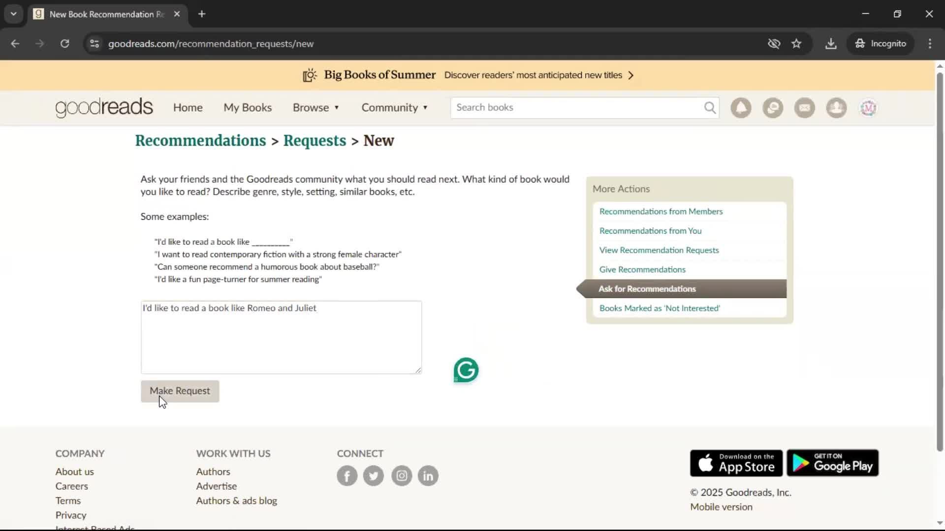Screen dimensions: 945x531
Task: Expand the Community dropdown menu
Action: click(x=395, y=108)
